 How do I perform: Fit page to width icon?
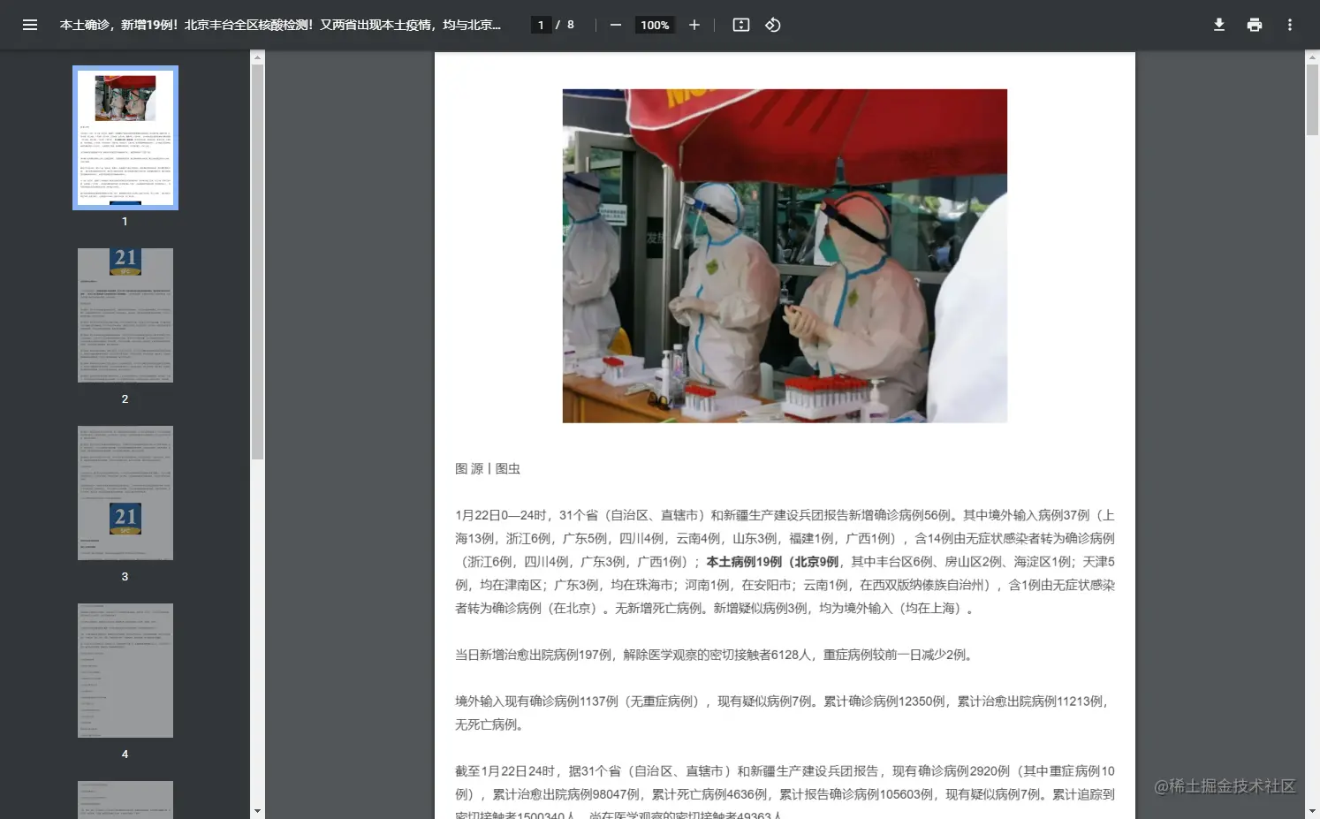[x=741, y=25]
